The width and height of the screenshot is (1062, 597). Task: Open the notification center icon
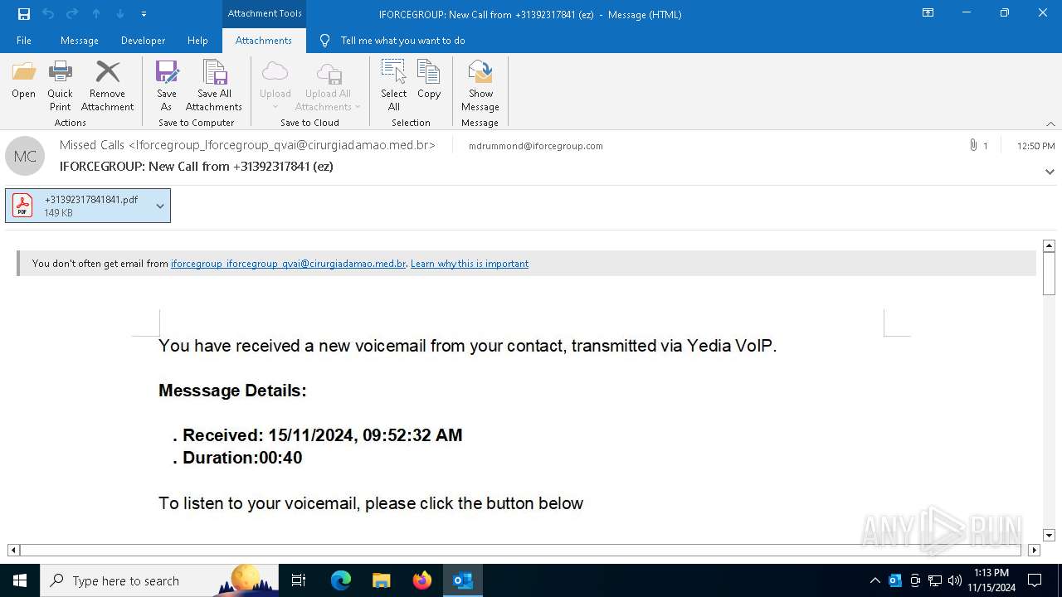(1035, 580)
